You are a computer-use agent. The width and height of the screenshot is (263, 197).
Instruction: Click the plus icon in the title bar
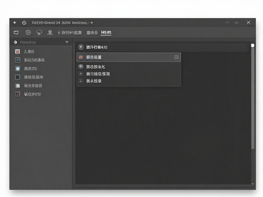(15, 23)
